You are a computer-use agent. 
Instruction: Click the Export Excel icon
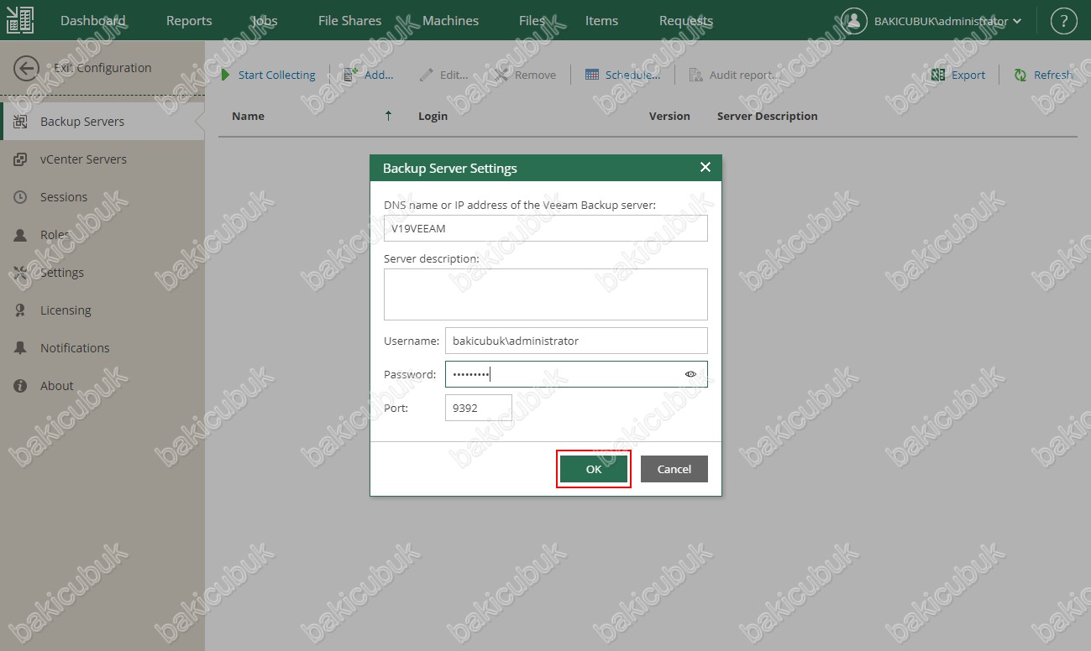point(938,76)
